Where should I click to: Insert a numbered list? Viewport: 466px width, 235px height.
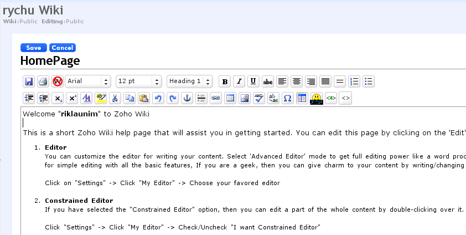pos(355,81)
